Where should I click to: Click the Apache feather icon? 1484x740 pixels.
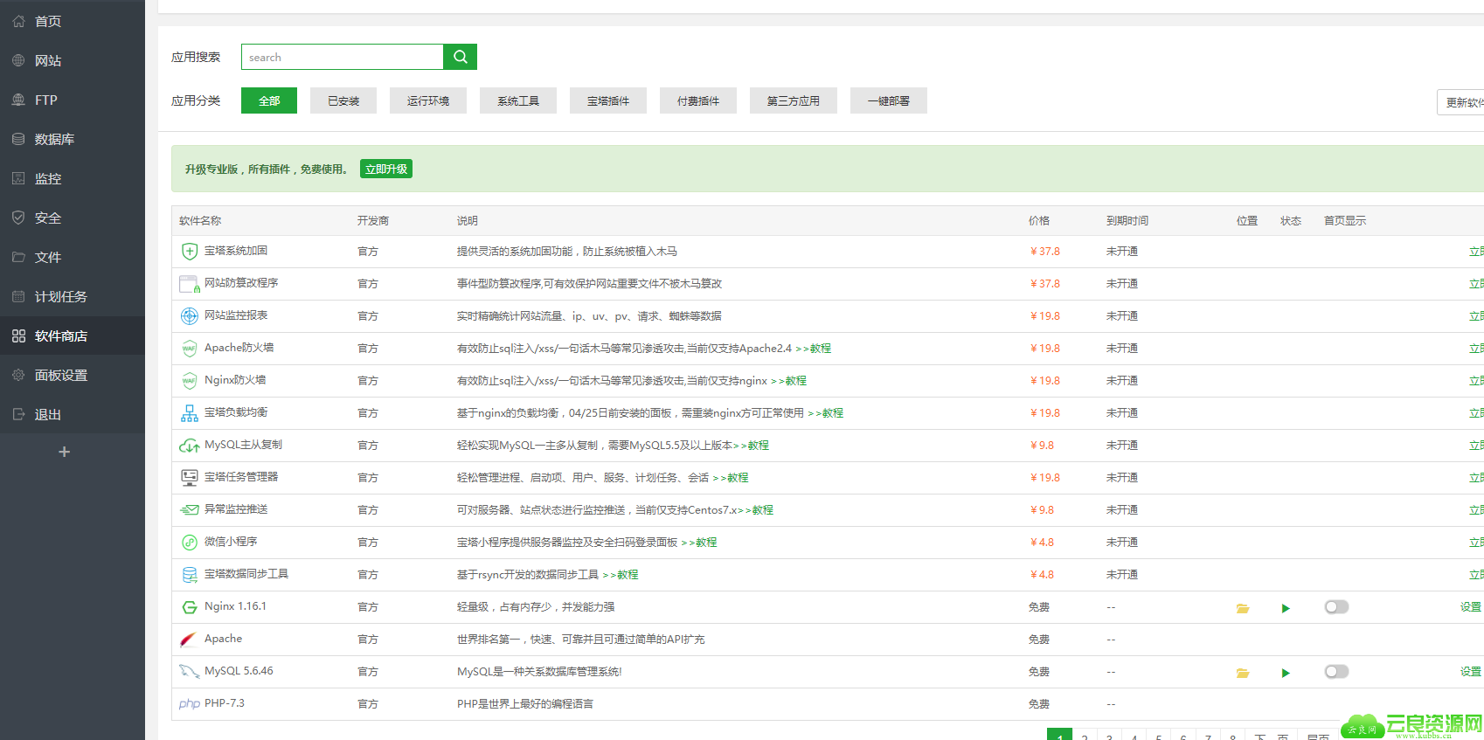pos(188,640)
